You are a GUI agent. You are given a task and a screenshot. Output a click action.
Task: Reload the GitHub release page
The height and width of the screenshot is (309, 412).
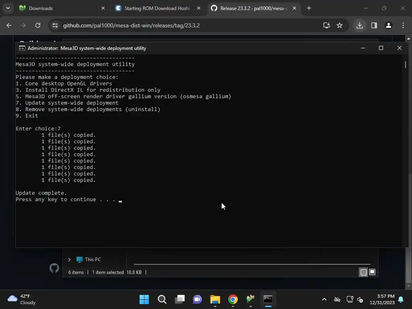(38, 25)
